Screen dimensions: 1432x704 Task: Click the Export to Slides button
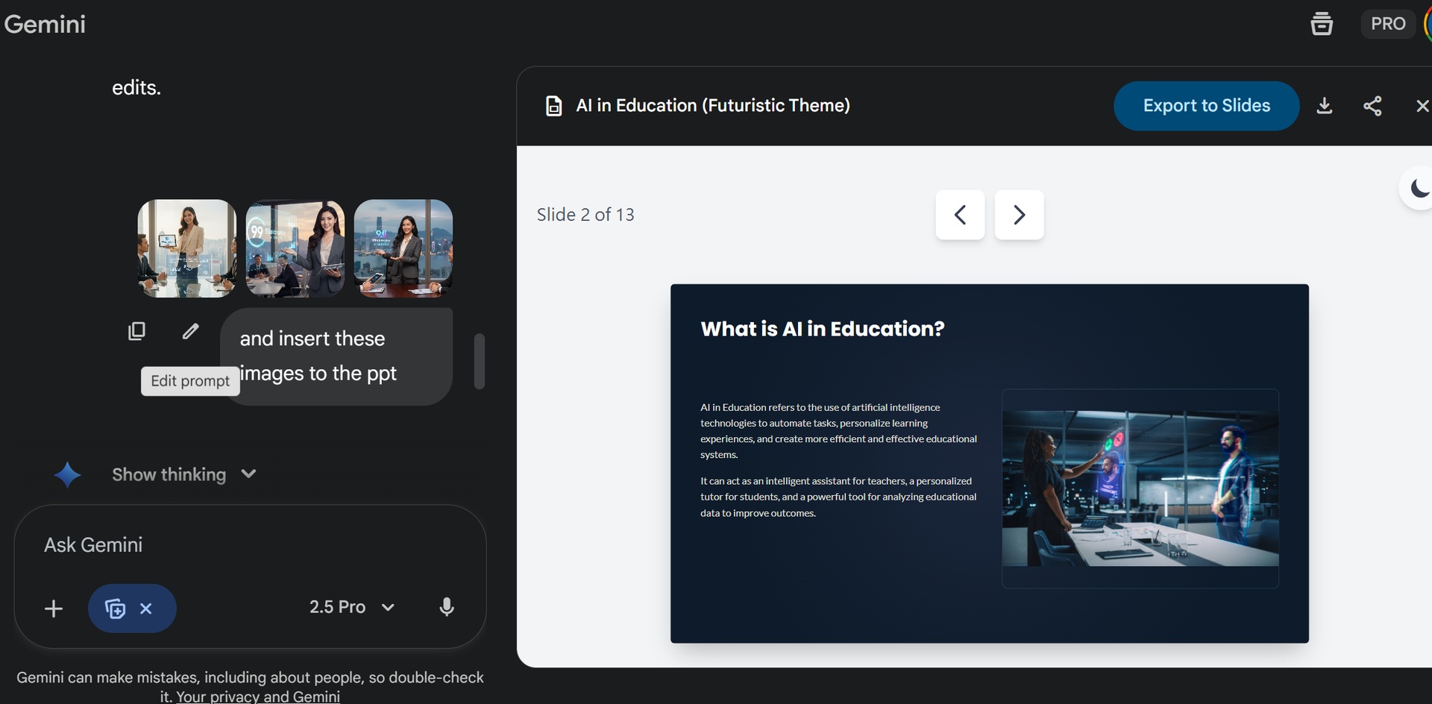click(1206, 106)
